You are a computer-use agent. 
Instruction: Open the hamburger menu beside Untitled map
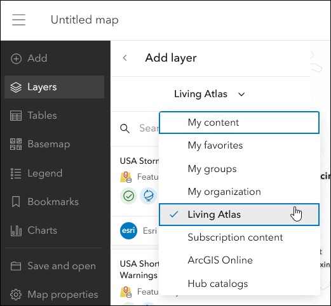18,20
